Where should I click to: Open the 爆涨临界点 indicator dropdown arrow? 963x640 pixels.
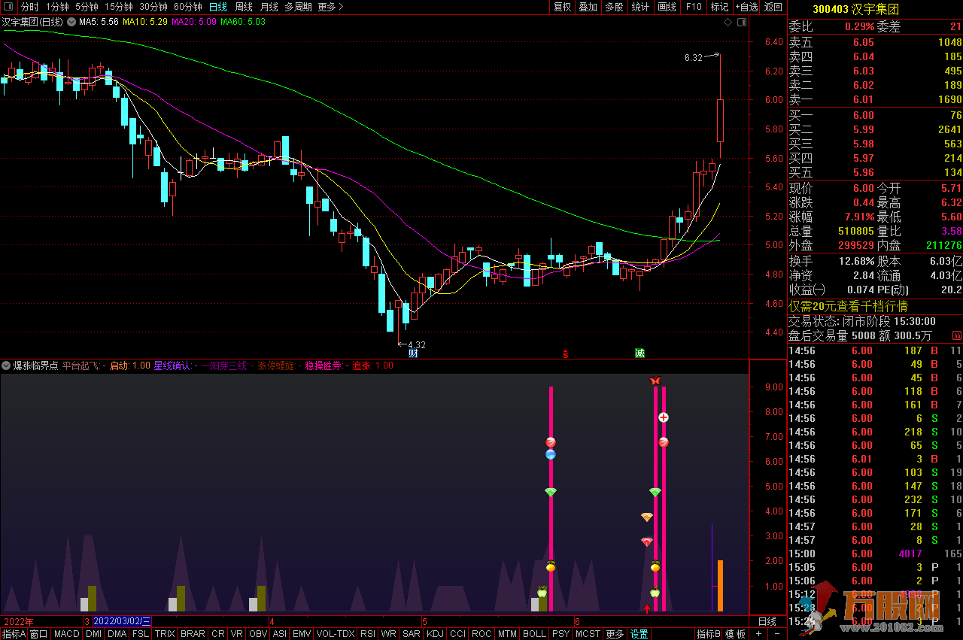(x=6, y=365)
